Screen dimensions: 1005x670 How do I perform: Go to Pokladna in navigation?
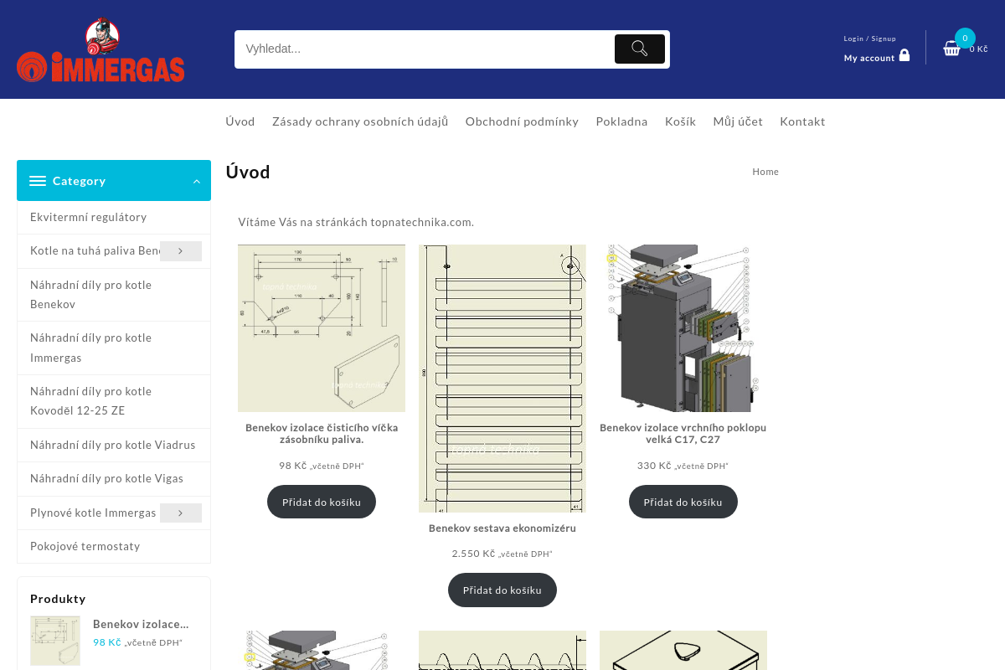tap(622, 121)
